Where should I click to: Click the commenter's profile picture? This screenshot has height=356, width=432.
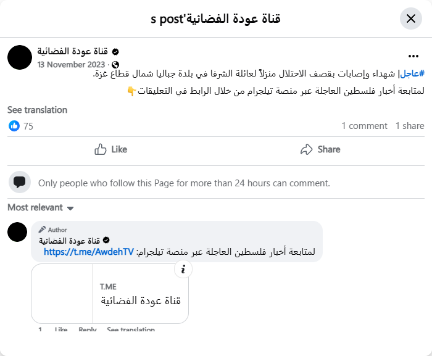tap(17, 233)
